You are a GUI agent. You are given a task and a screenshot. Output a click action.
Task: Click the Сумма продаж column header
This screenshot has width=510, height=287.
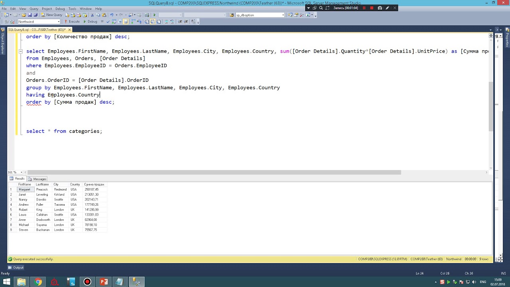click(x=94, y=185)
